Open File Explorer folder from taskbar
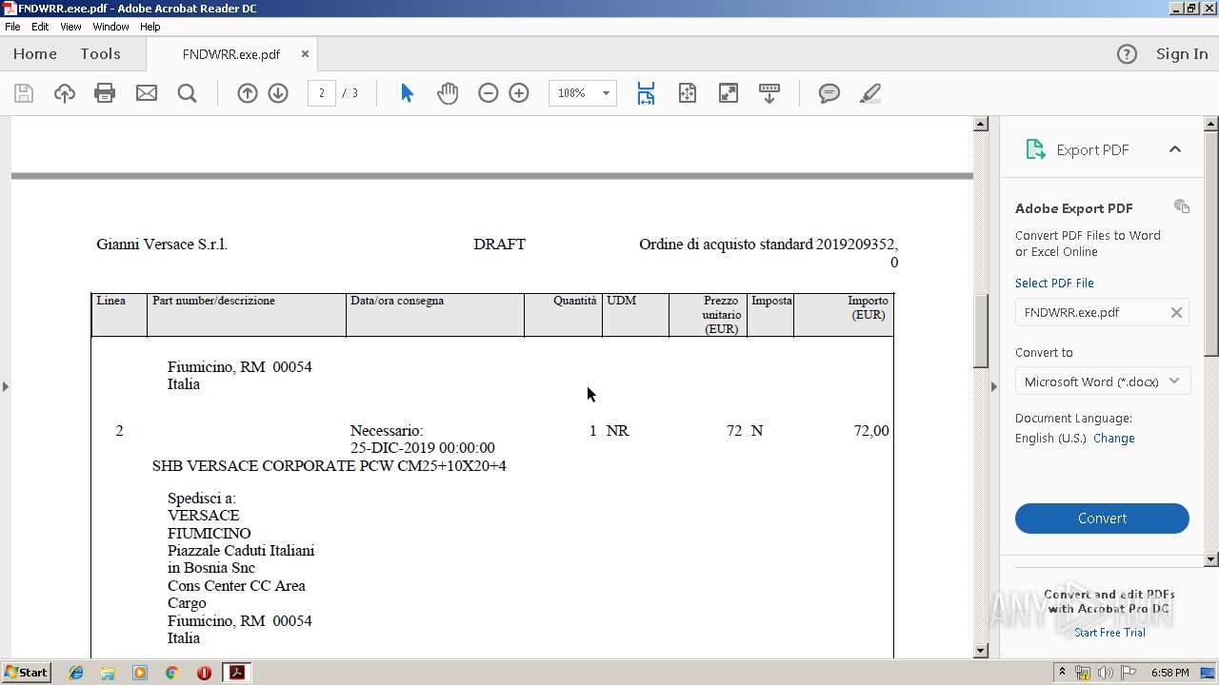Screen dimensions: 1219x685 tap(108, 673)
